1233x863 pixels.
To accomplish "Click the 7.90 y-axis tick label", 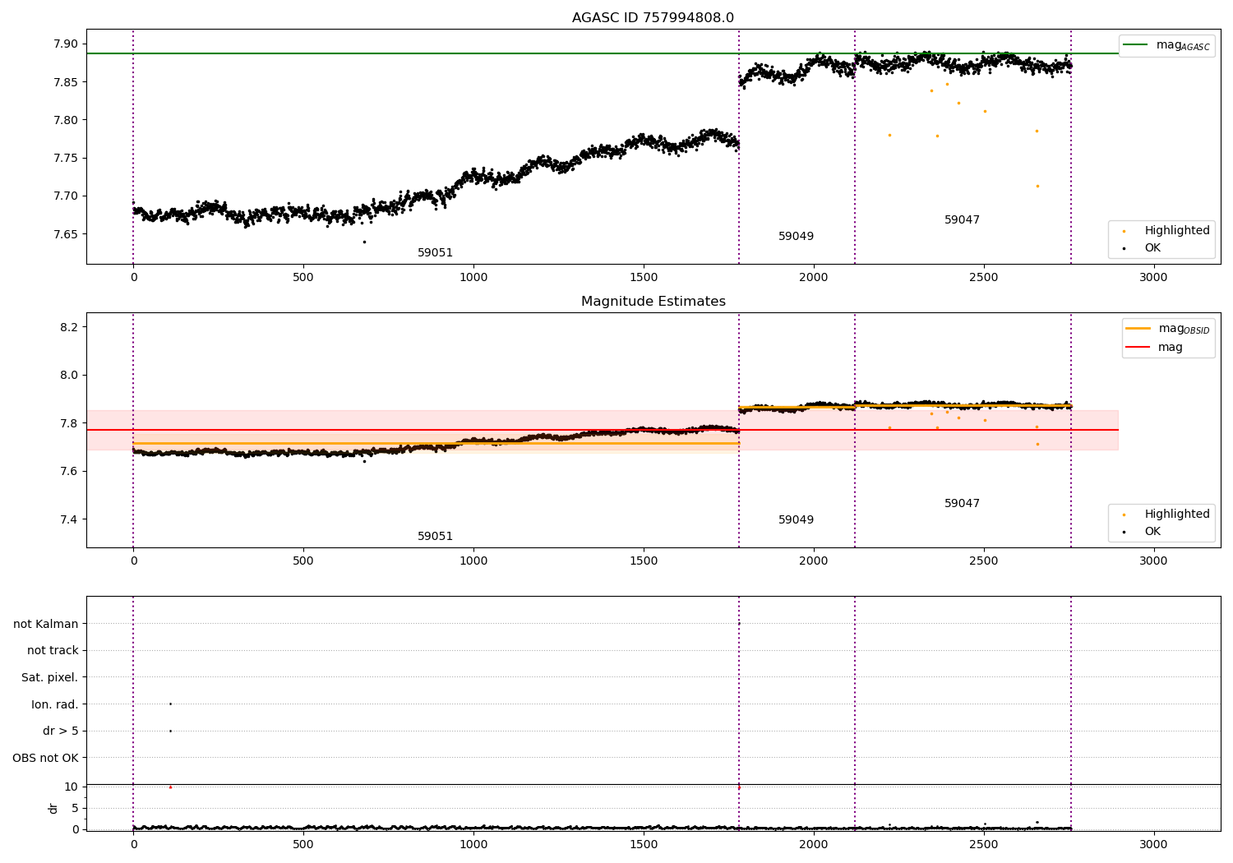I will pos(66,44).
